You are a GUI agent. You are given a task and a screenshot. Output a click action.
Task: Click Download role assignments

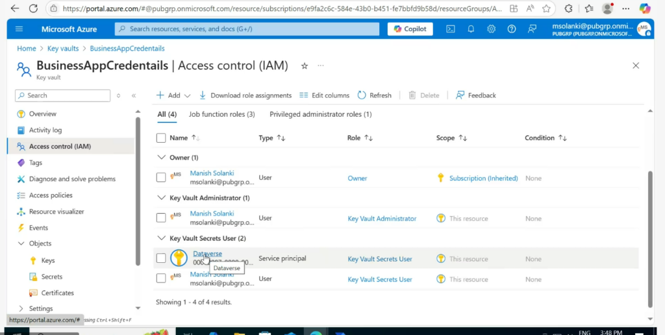[x=245, y=95]
